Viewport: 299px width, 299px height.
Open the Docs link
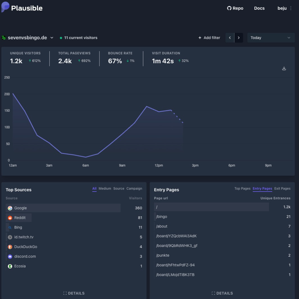pos(259,8)
